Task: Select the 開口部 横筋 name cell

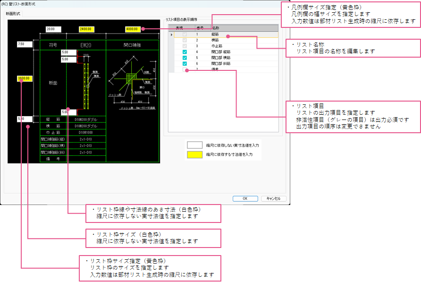Action: pos(244,58)
